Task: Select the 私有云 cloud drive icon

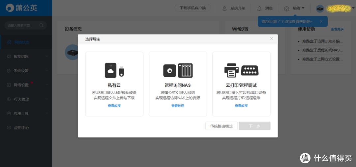Action: [x=114, y=70]
